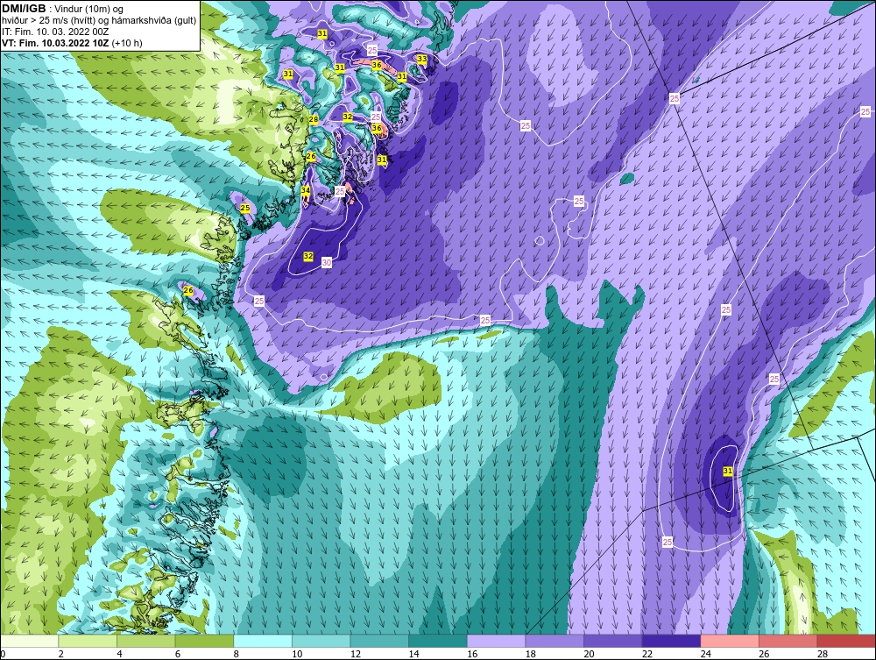Select the 2–4 m/s light green legend swatch
The width and height of the screenshot is (876, 660).
coord(87,641)
